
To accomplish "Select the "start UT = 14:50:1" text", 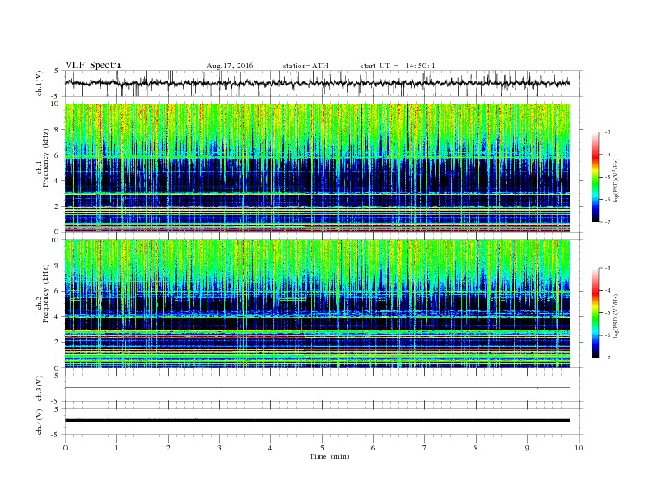I will [398, 66].
